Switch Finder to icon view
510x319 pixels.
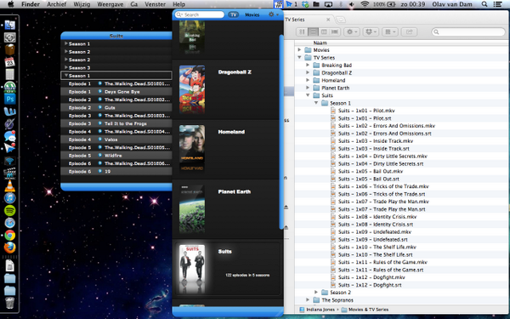tap(302, 32)
